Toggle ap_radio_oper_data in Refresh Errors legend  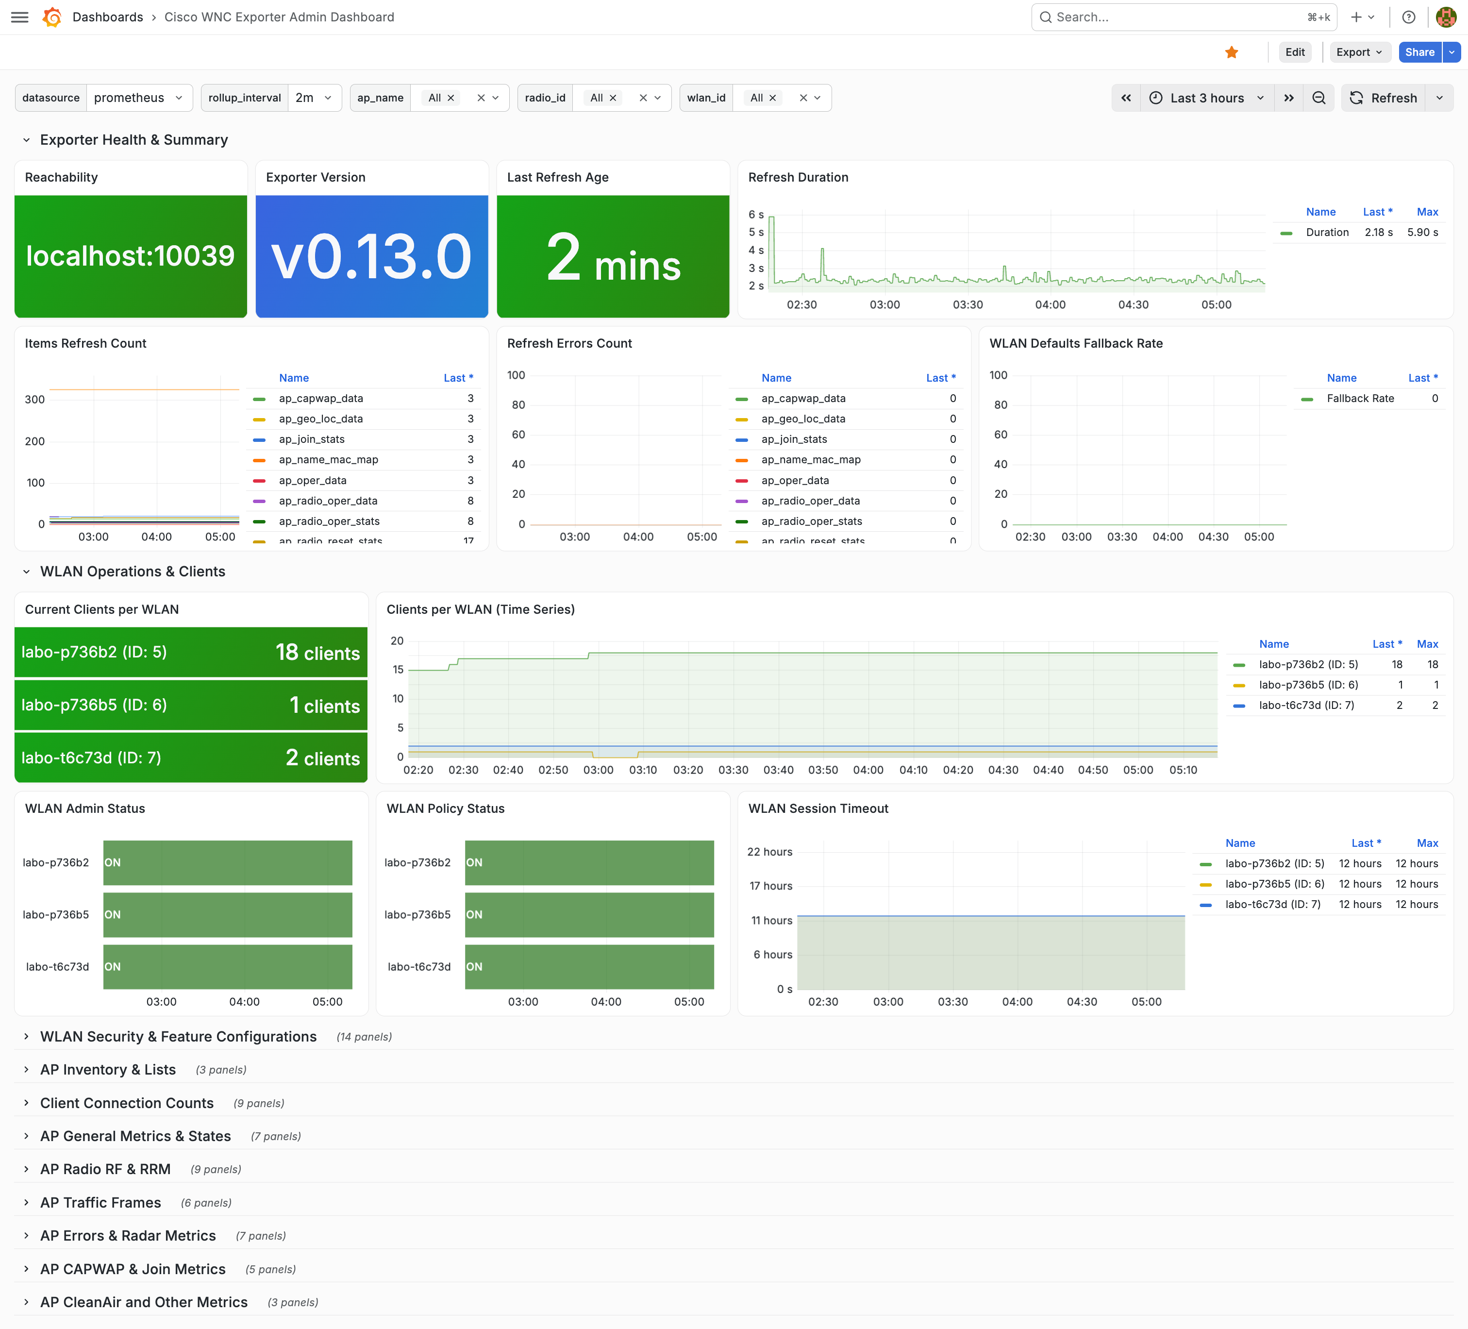pos(810,501)
